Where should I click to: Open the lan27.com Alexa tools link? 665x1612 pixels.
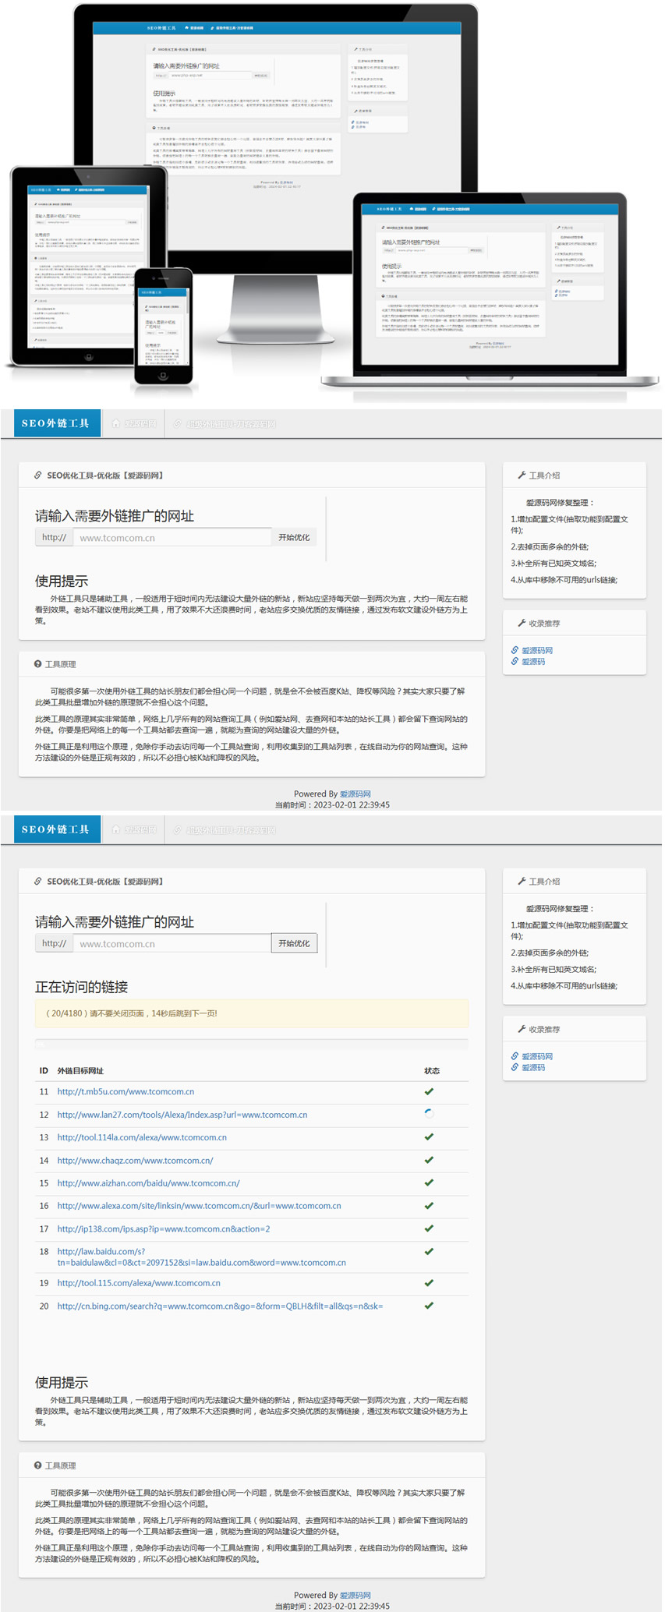pos(182,1115)
